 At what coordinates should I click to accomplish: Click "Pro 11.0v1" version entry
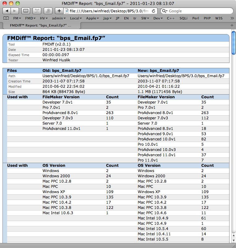click(x=148, y=160)
